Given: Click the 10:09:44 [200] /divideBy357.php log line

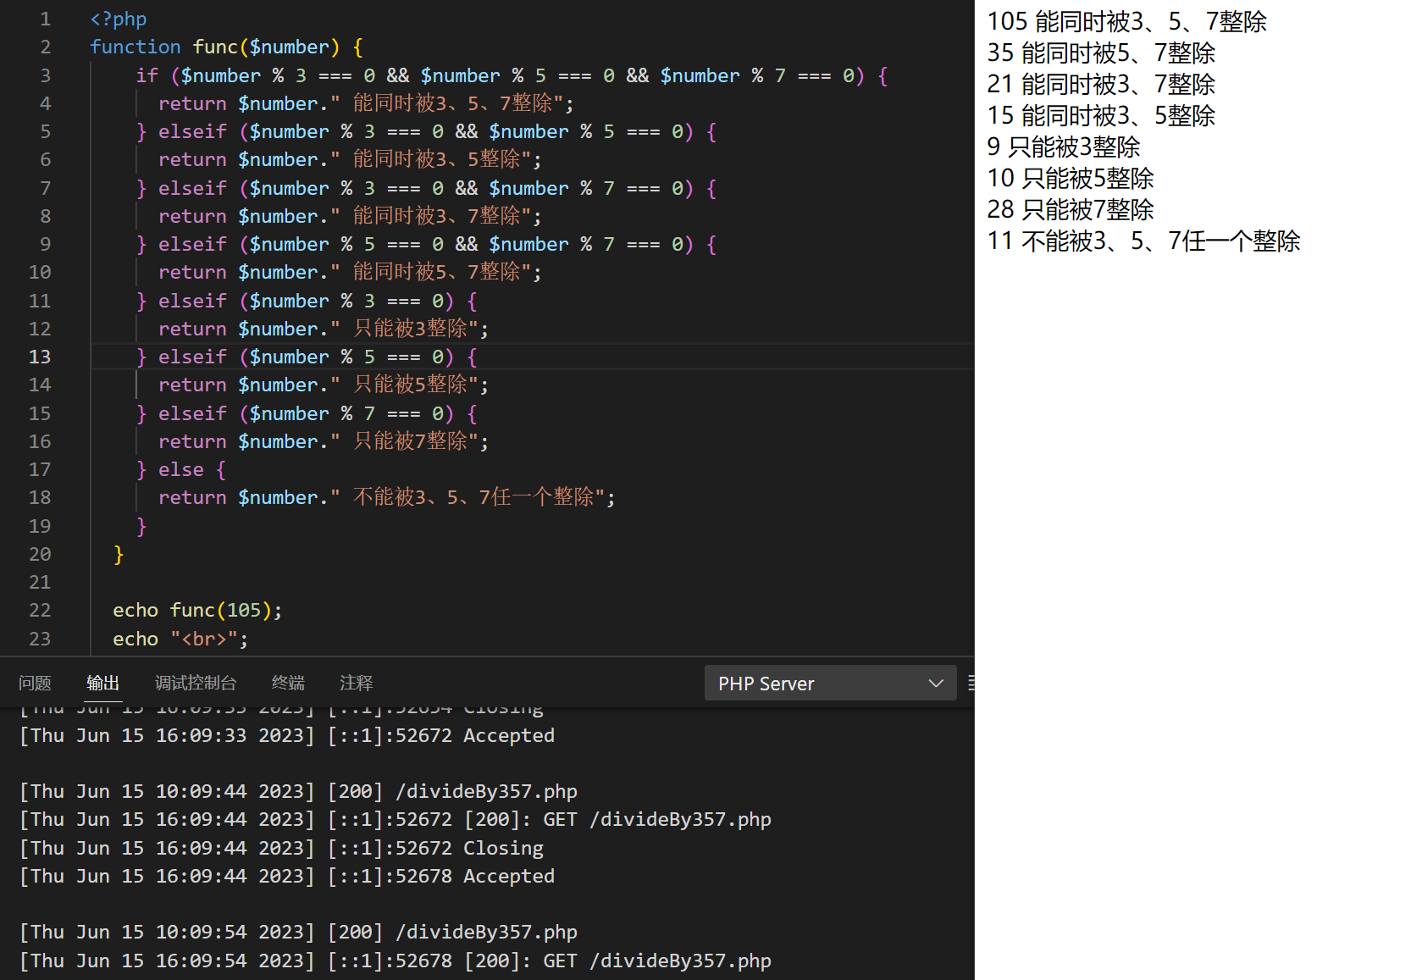Looking at the screenshot, I should (x=298, y=791).
